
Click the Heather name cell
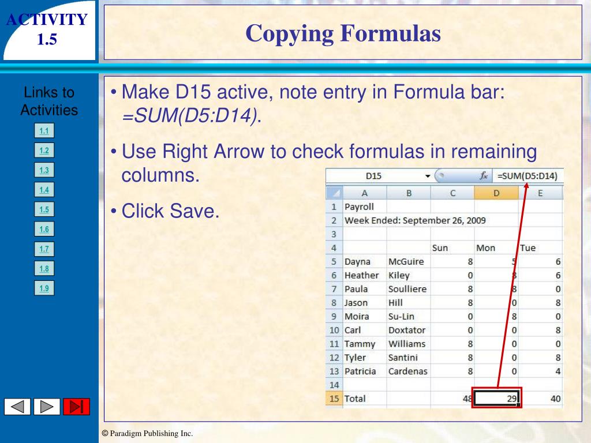click(x=365, y=275)
